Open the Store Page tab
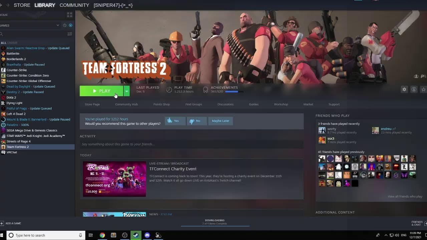This screenshot has width=427, height=240. pyautogui.click(x=92, y=104)
